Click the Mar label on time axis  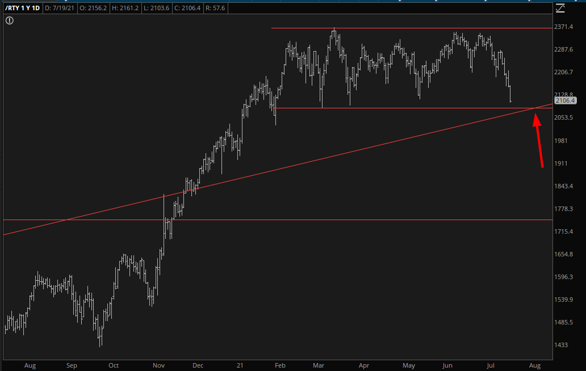tap(318, 366)
